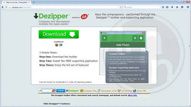Bookmark this page with star icon
Viewport: 191px width, 107px height.
(x=163, y=7)
